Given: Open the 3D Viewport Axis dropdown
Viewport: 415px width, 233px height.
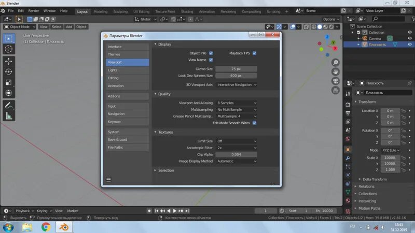Looking at the screenshot, I should [x=237, y=85].
